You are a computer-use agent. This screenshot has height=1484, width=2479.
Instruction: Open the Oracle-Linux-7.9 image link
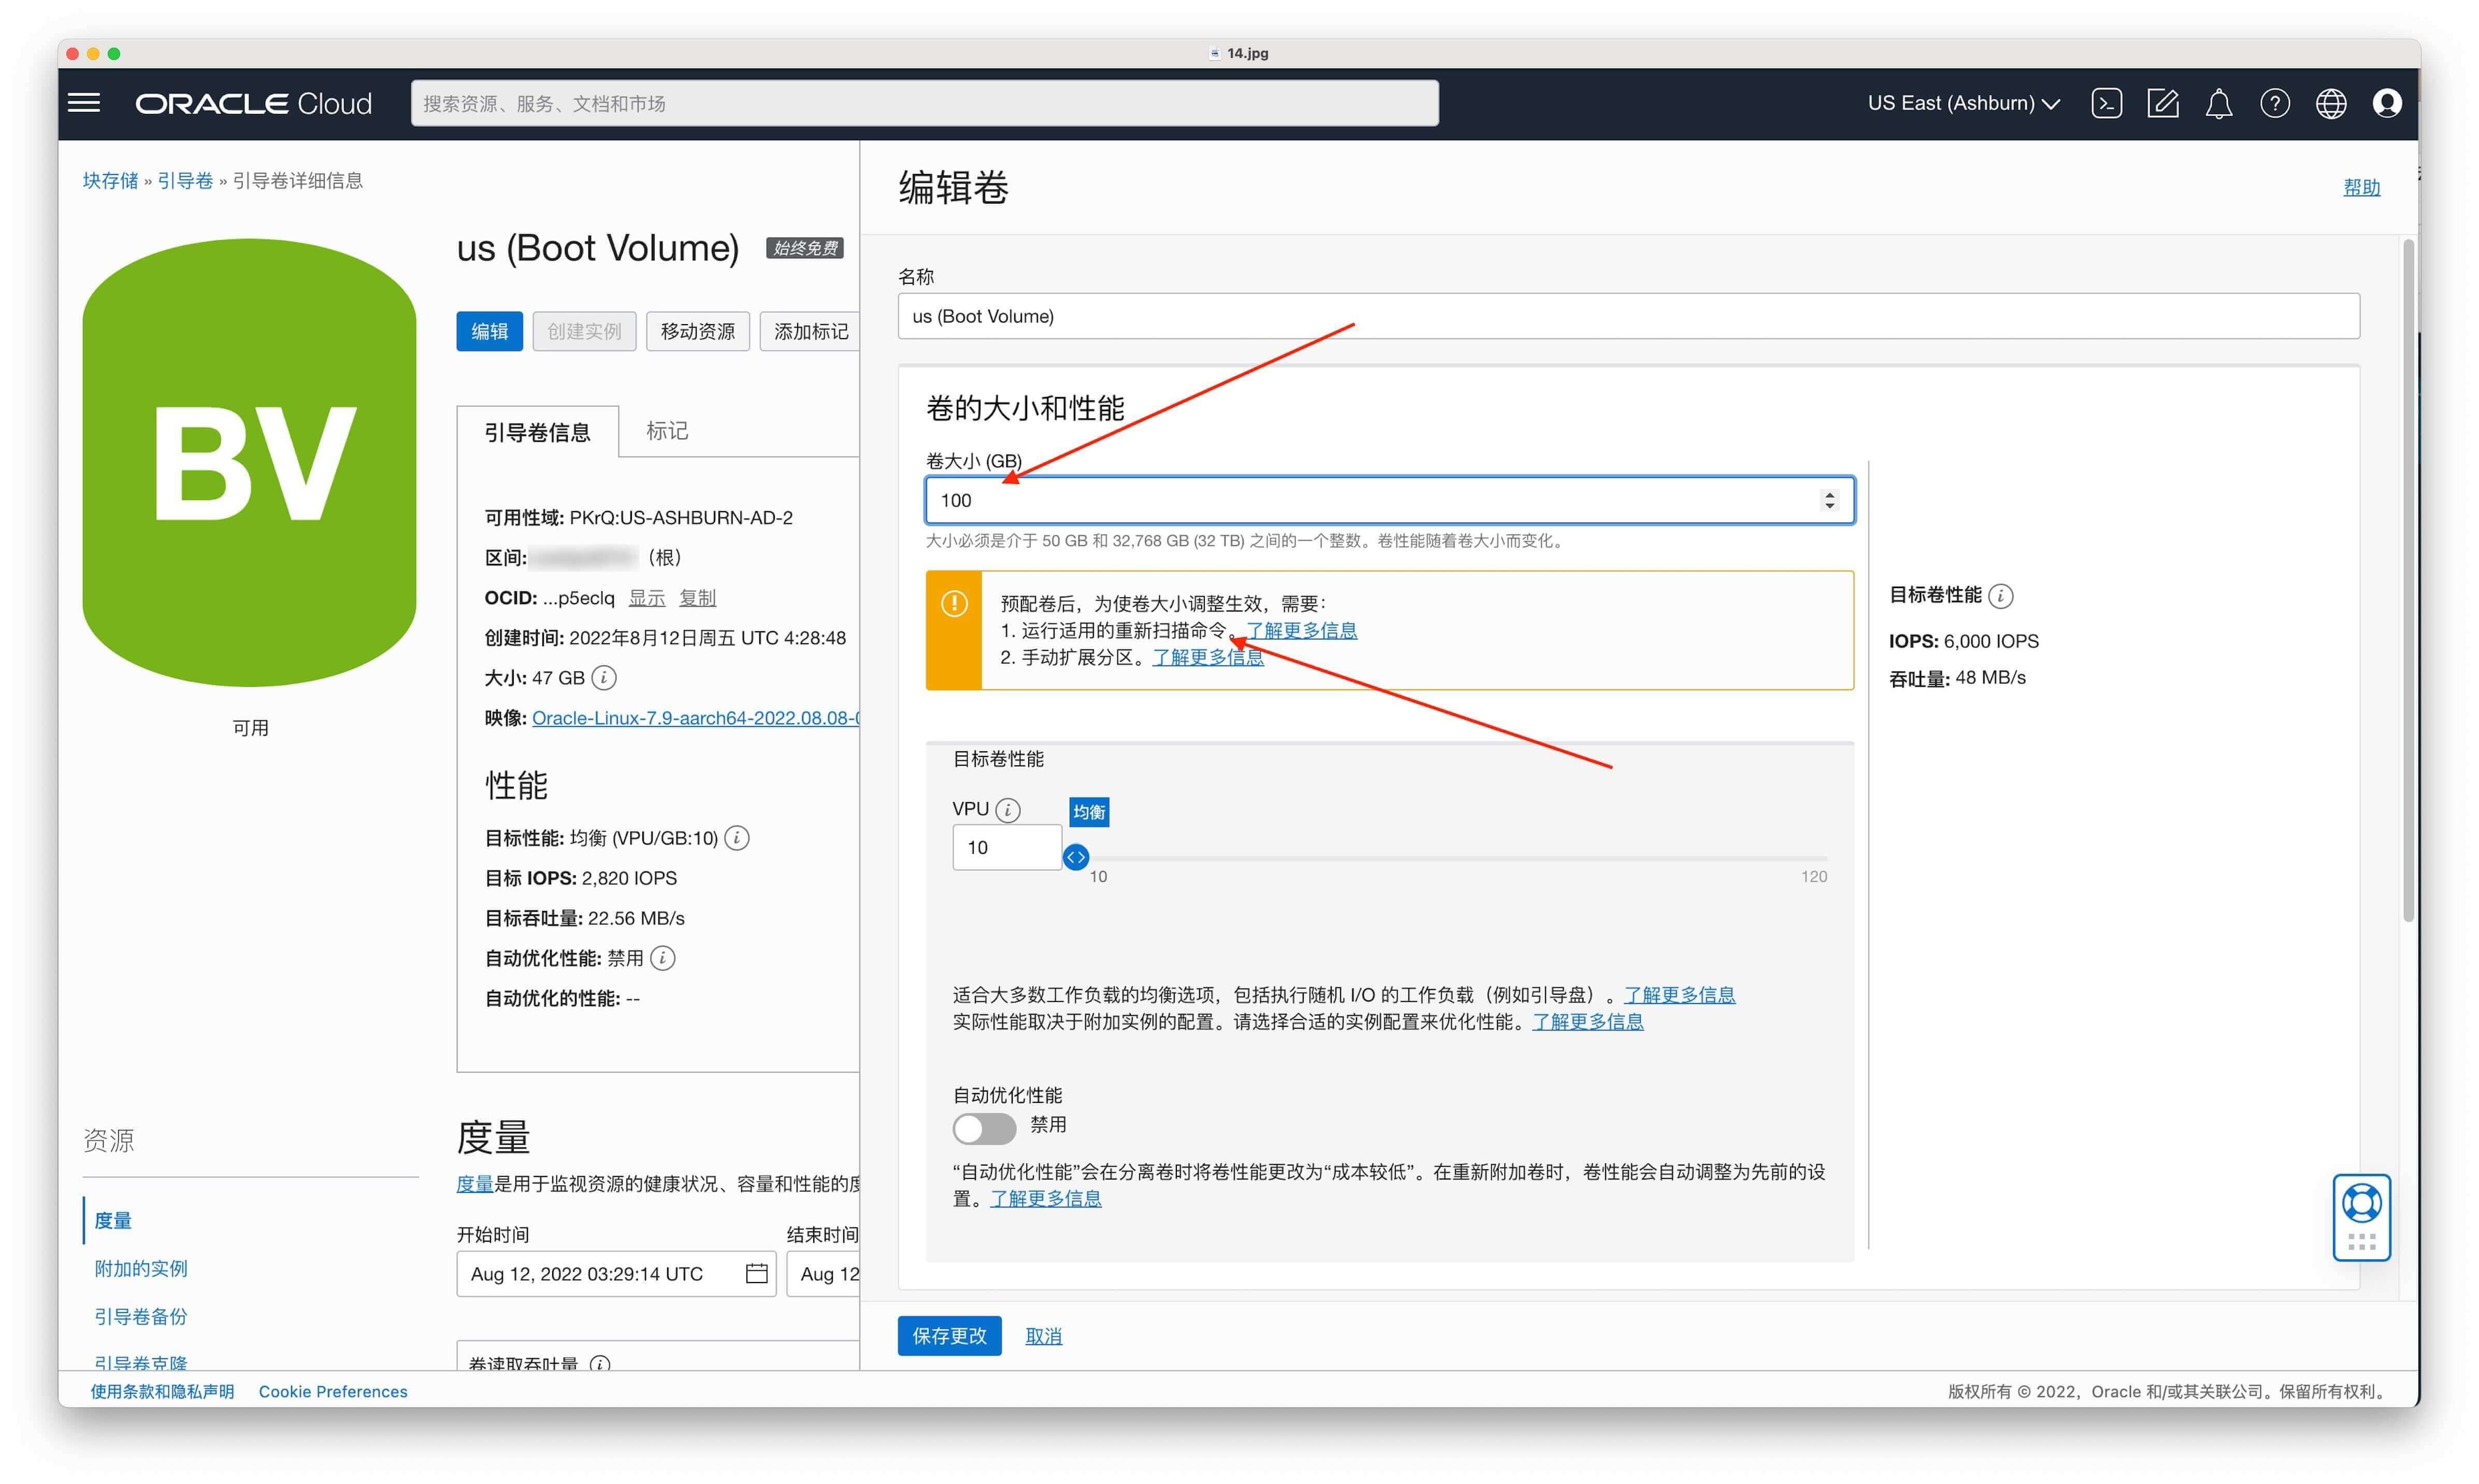pos(695,718)
